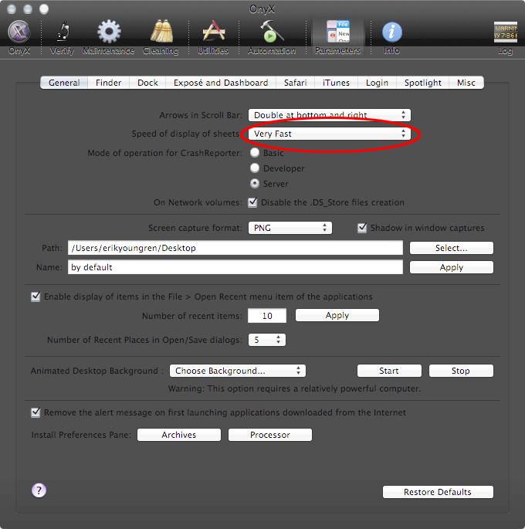Screen dimensions: 525x529
Task: Select Basic CrashReporter mode
Action: (255, 152)
